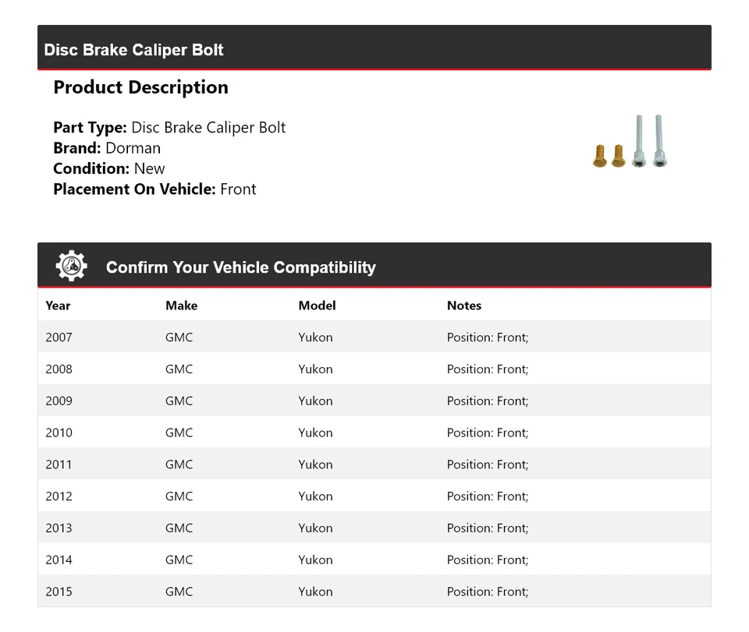This screenshot has width=749, height=632.
Task: Click the Position: Front note for 2013
Action: click(x=487, y=528)
